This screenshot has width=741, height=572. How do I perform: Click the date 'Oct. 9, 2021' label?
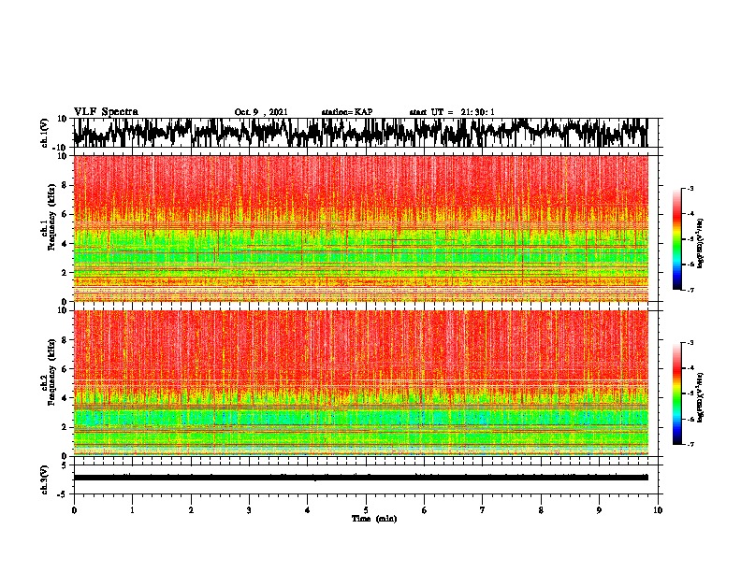pos(261,112)
